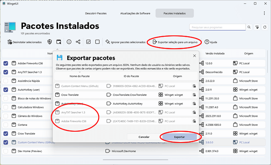Viewport: 271px width, 165px height.
Task: Click the search programs input field
Action: point(217,27)
